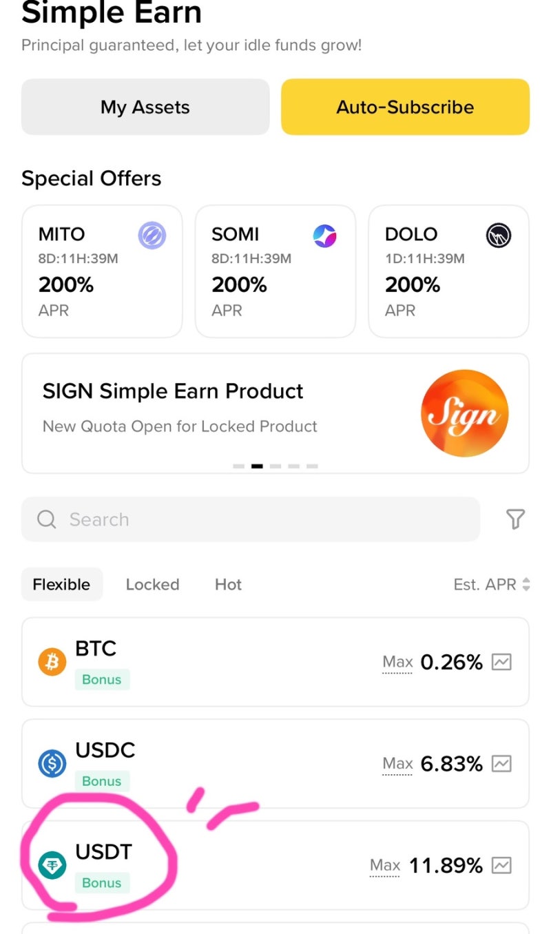Image resolution: width=551 pixels, height=934 pixels.
Task: Open BTC APR chart icon
Action: pos(501,663)
